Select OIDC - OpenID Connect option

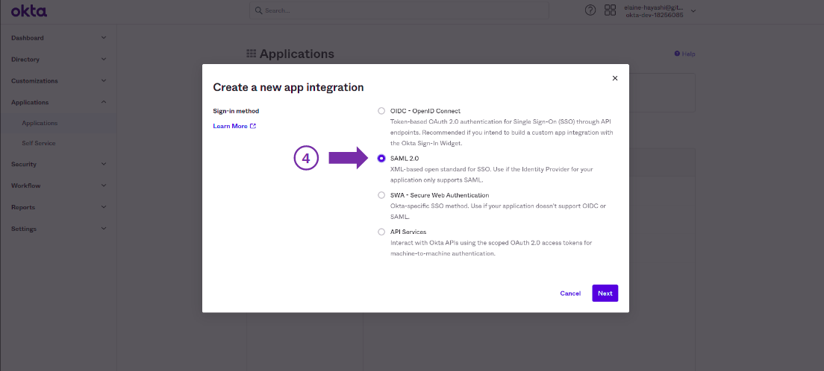(382, 111)
